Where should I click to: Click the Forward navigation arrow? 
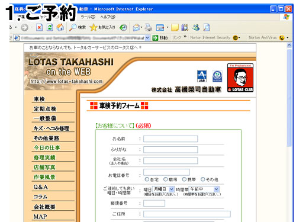coord(24,27)
